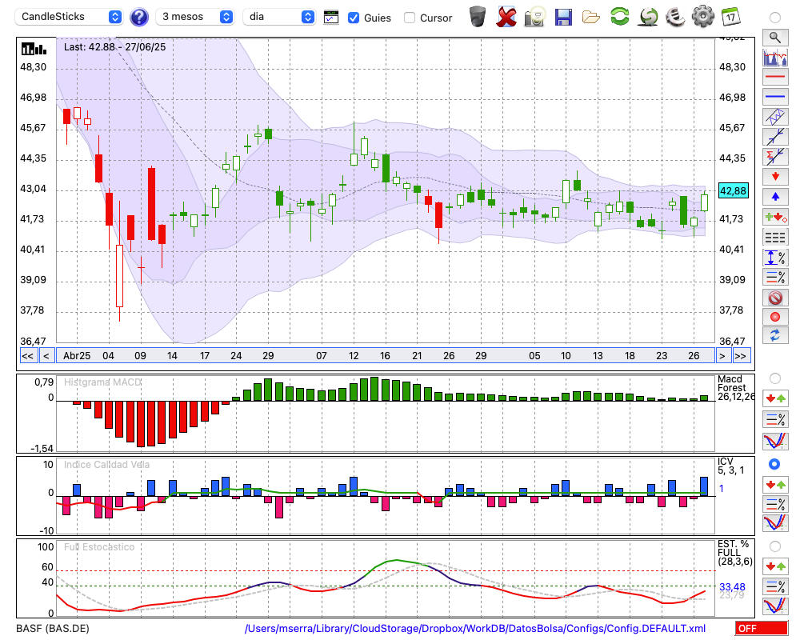Click the highlighted 42,88 current price label
800x640 pixels.
[733, 191]
